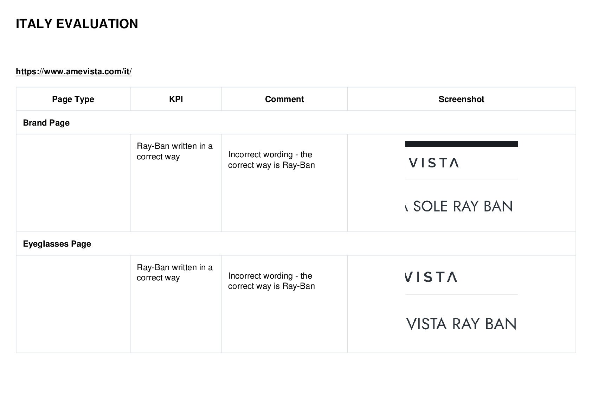Select the Comment column header
Screen dimensions: 592x419
[284, 99]
